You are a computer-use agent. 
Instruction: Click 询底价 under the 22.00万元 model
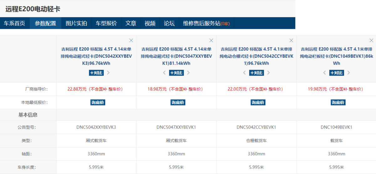tap(258, 102)
